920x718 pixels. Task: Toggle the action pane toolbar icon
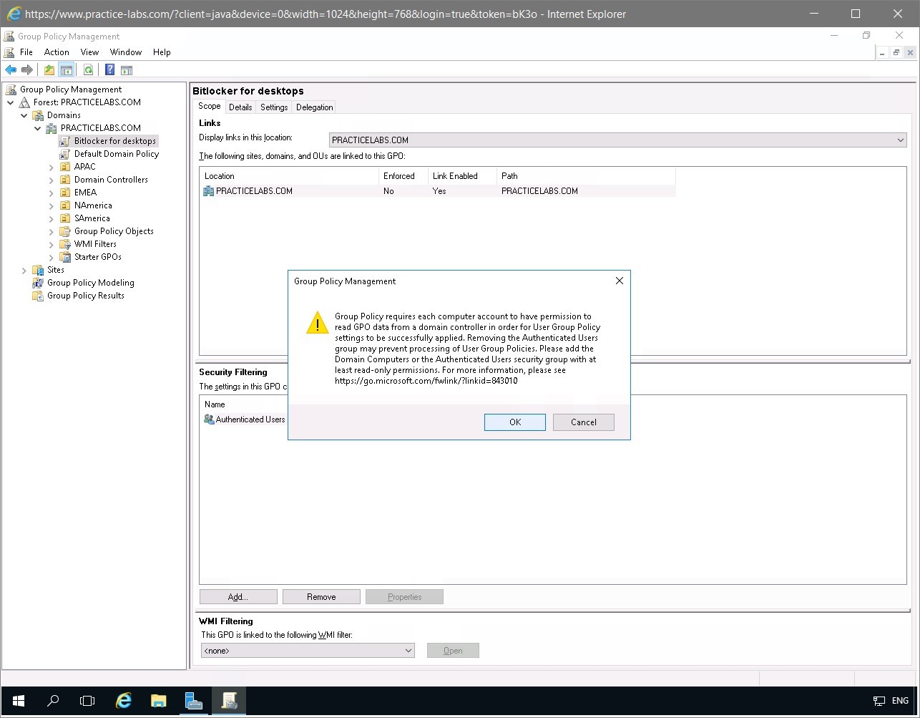pos(127,69)
